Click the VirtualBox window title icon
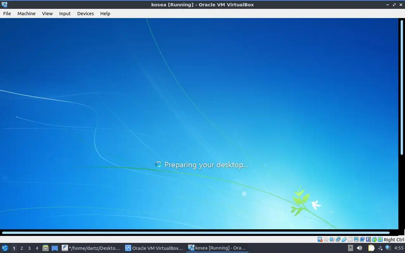Viewport: 405px width, 253px height. click(4, 4)
